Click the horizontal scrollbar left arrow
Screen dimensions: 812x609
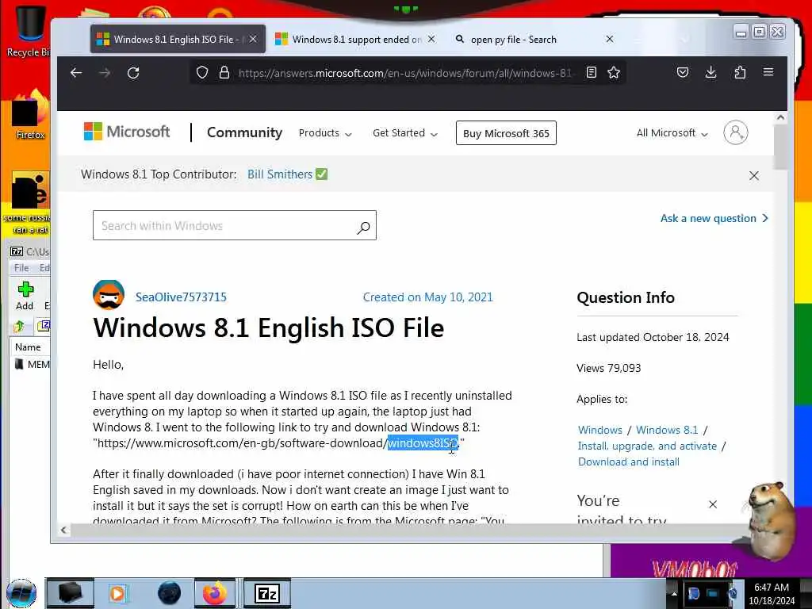click(63, 530)
